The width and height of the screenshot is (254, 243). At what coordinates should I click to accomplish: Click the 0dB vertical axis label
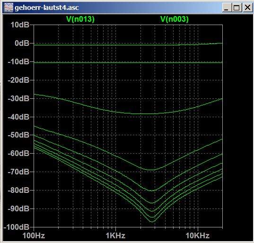click(22, 43)
